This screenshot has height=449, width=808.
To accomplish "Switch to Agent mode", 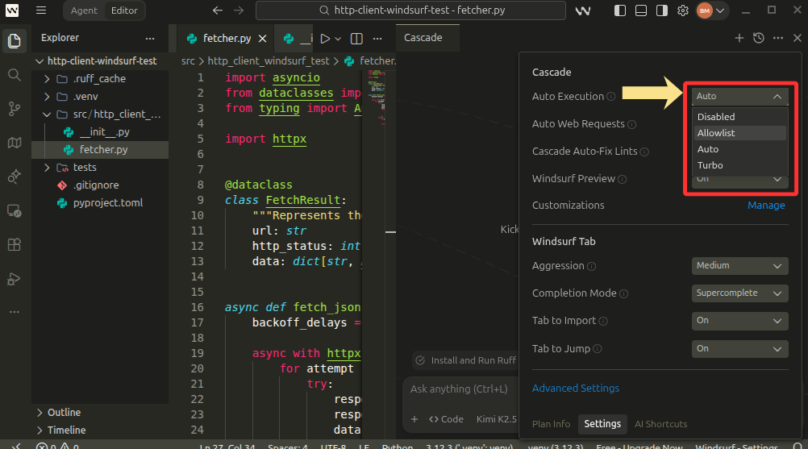I will pos(84,10).
